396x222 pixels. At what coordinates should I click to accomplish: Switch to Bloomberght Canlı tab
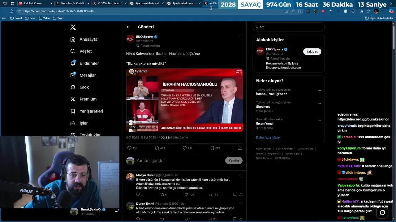click(x=73, y=3)
